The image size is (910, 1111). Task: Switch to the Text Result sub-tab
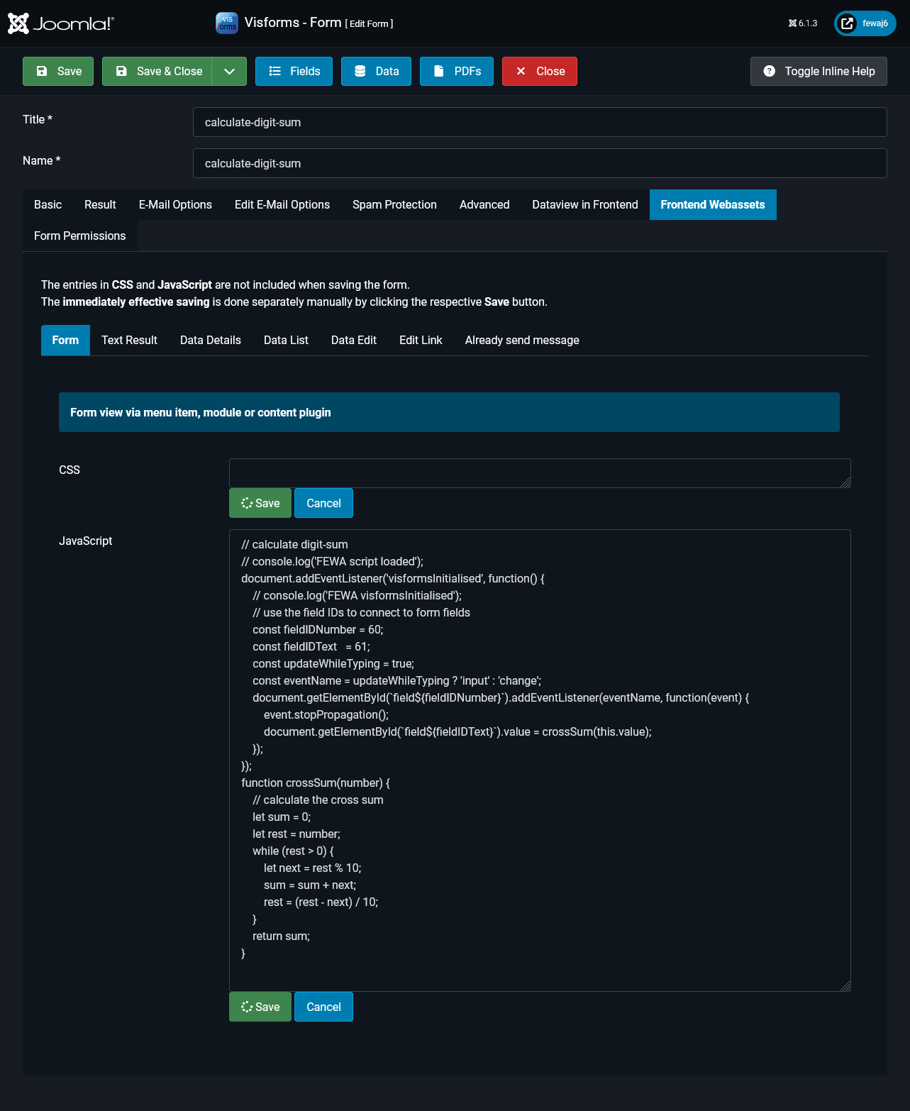[129, 340]
